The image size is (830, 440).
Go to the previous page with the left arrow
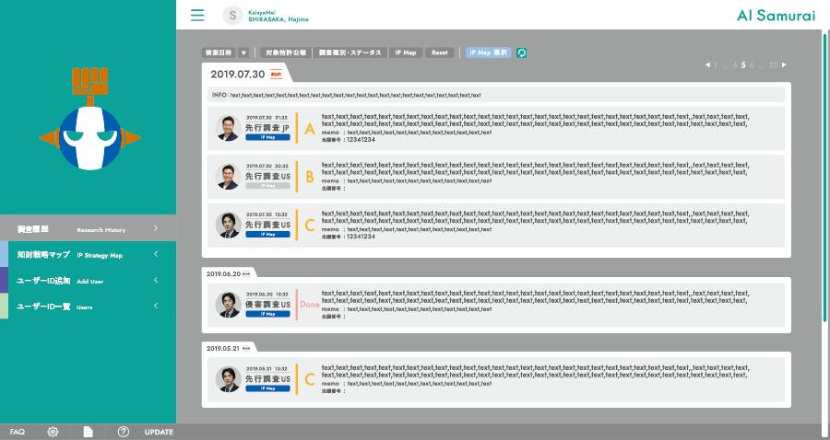coord(707,65)
